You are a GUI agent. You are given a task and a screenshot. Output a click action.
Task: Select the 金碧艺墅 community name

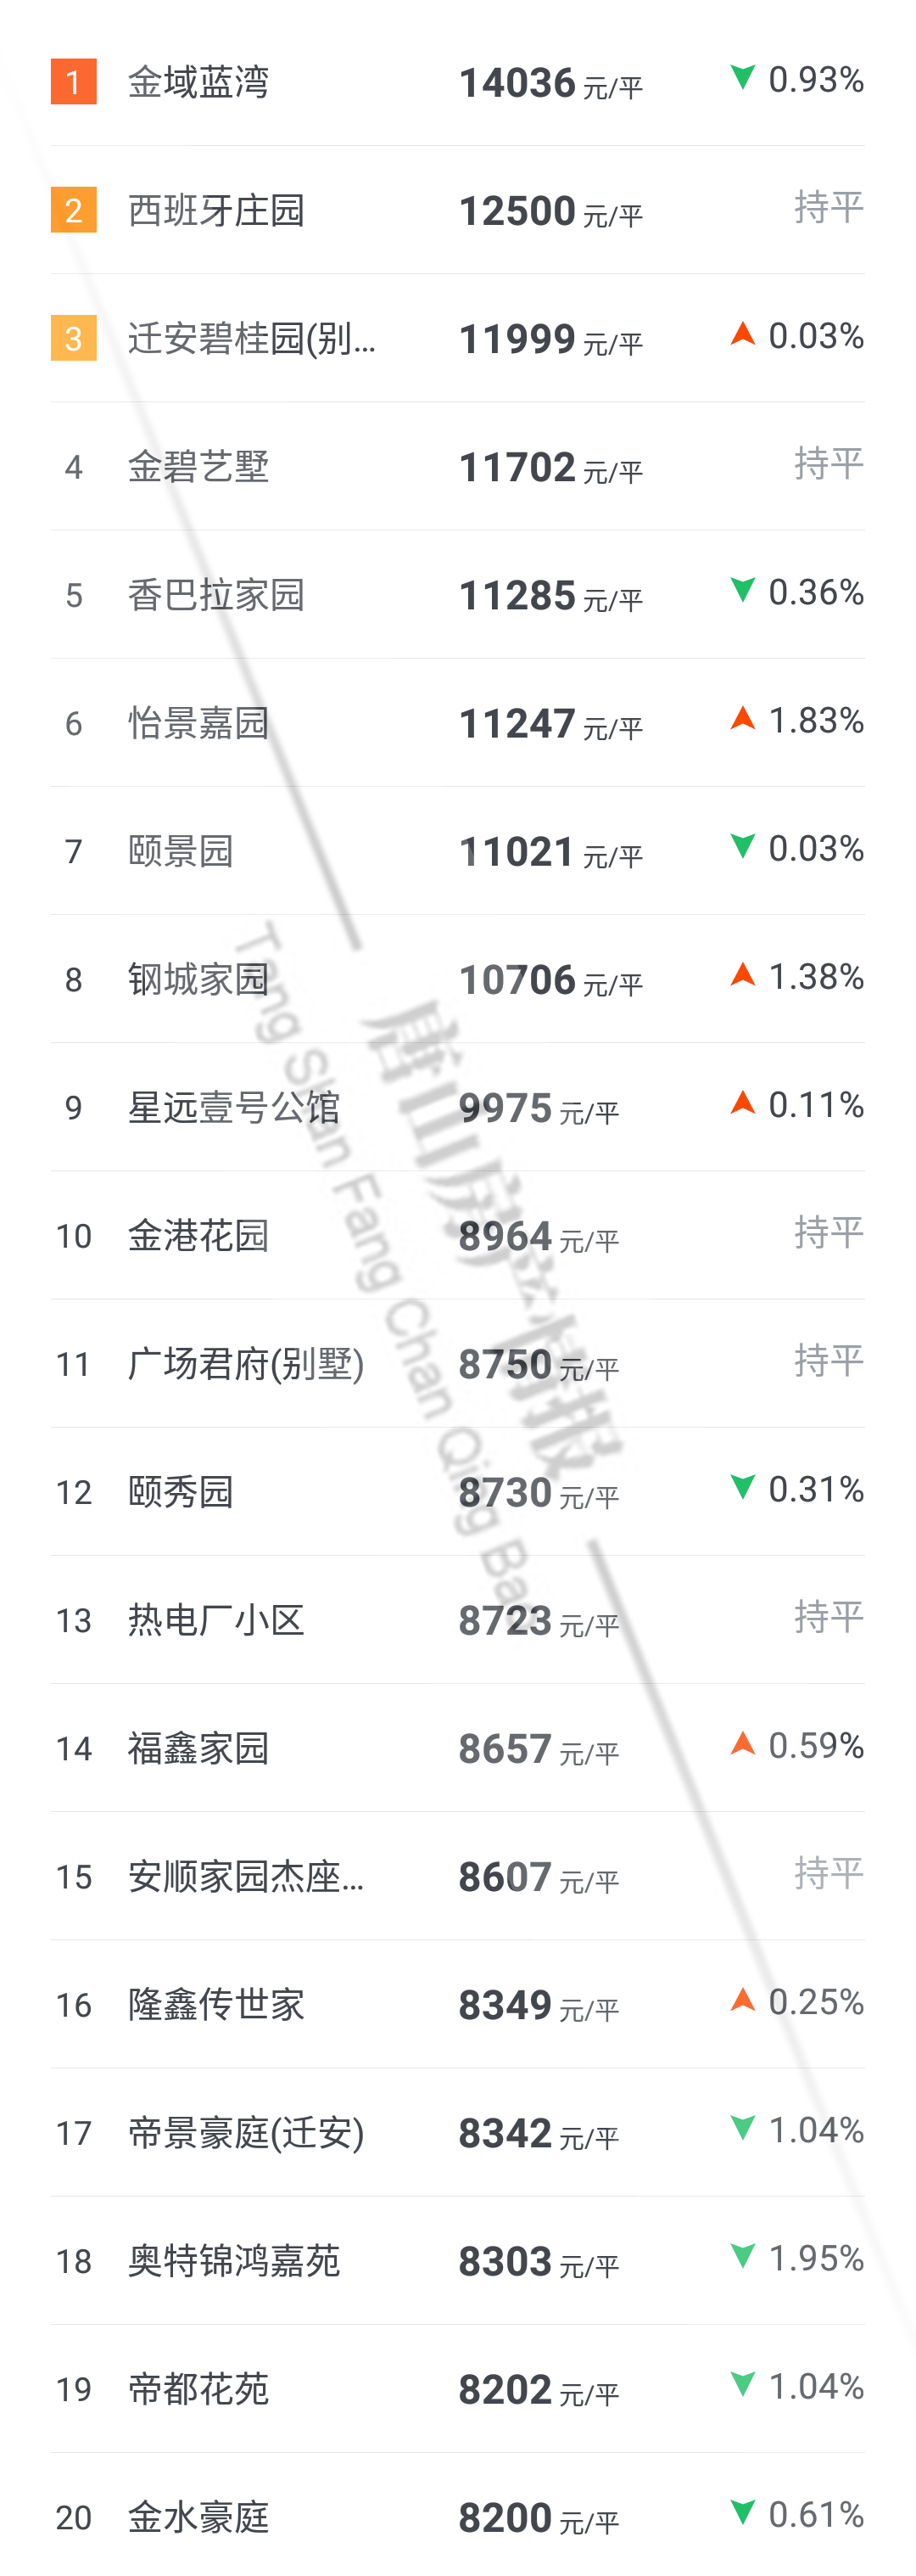pyautogui.click(x=198, y=467)
